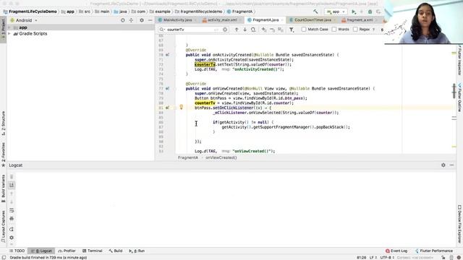
Task: Run the app with the green play icon
Action: (x=354, y=12)
